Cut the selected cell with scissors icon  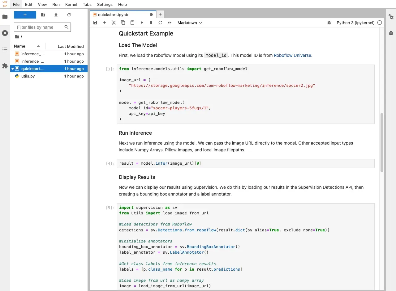[114, 23]
